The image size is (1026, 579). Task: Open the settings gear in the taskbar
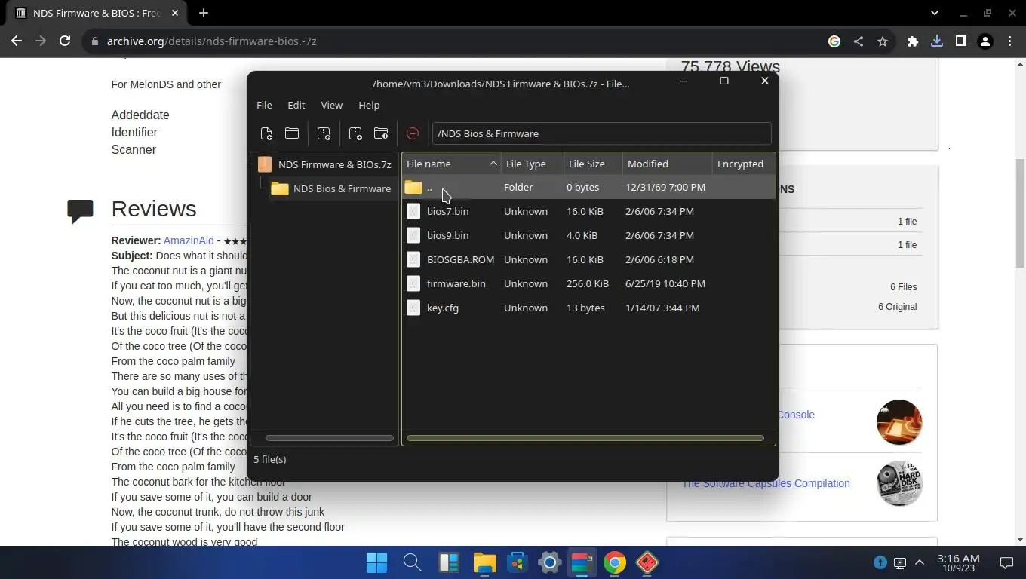point(550,562)
